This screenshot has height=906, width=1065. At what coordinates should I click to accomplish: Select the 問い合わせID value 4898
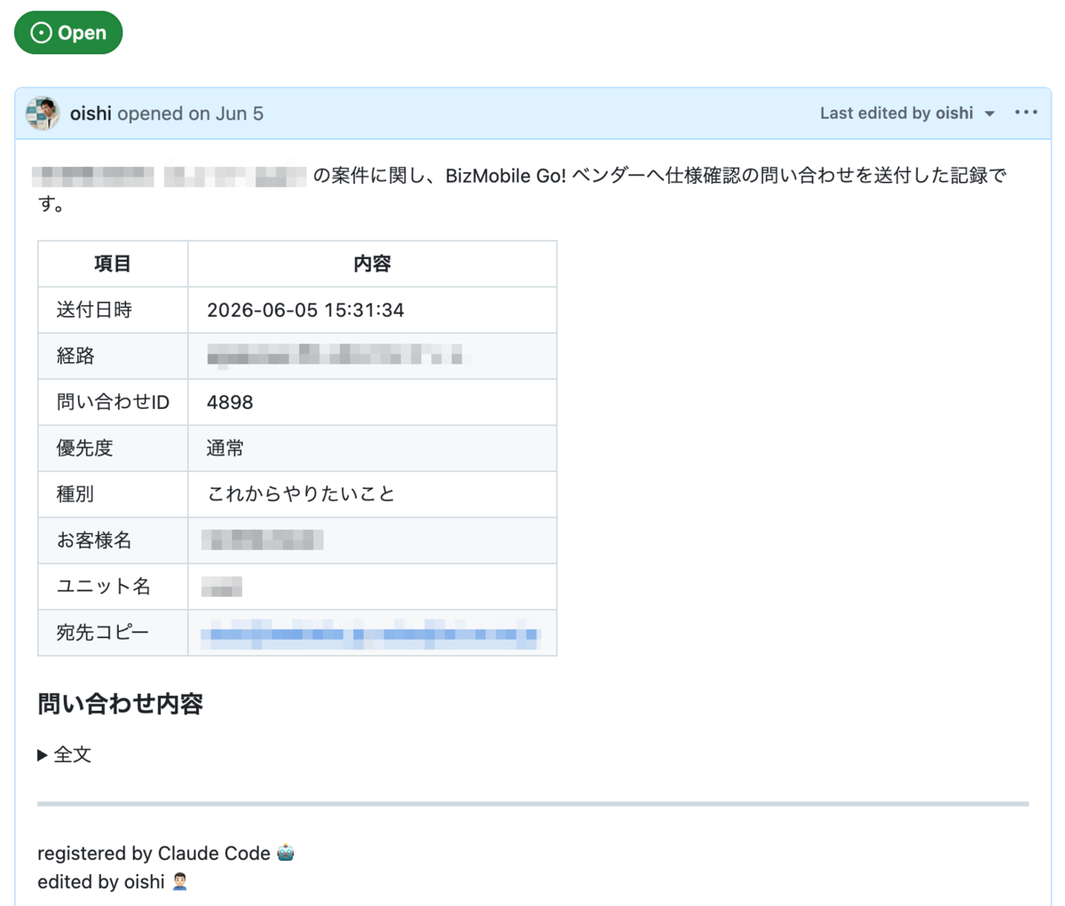click(x=230, y=403)
